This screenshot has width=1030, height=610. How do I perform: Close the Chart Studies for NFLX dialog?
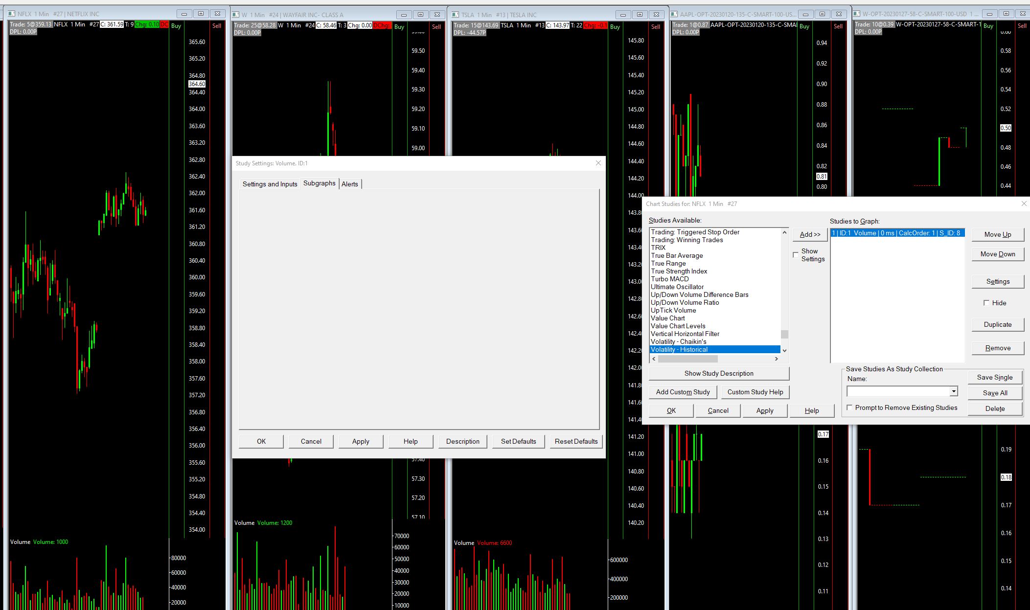1024,203
